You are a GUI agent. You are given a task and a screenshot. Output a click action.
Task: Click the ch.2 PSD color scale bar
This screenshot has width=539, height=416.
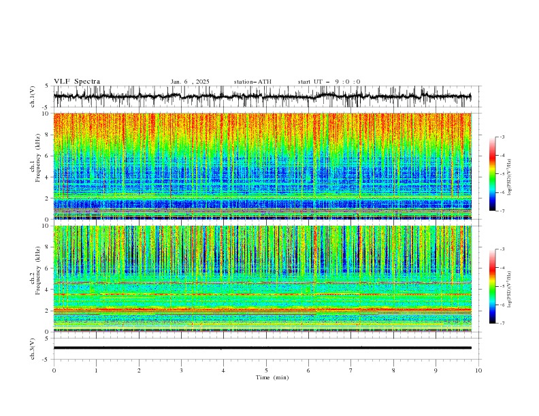492,286
